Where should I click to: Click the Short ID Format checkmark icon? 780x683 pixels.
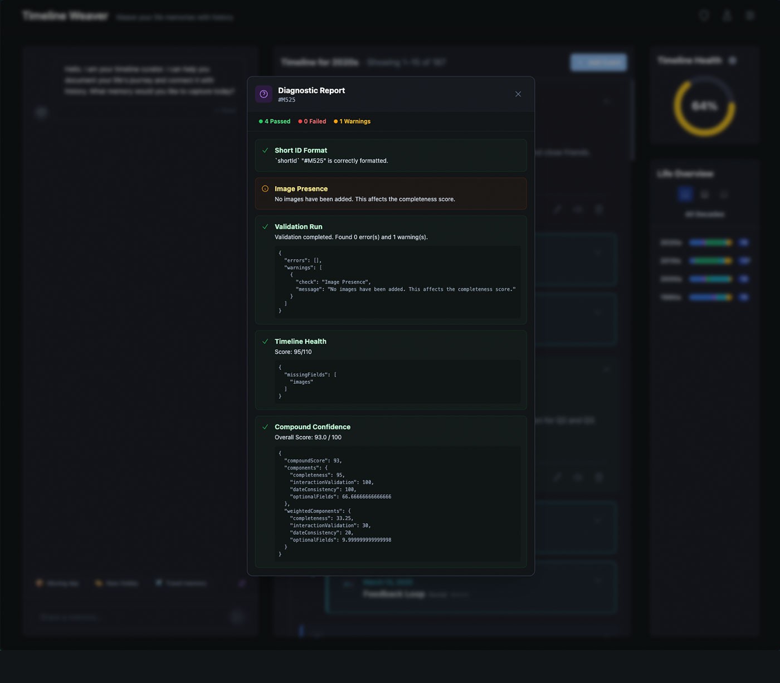[265, 150]
